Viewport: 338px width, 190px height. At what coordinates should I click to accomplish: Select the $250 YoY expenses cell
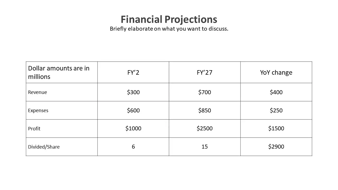276,110
